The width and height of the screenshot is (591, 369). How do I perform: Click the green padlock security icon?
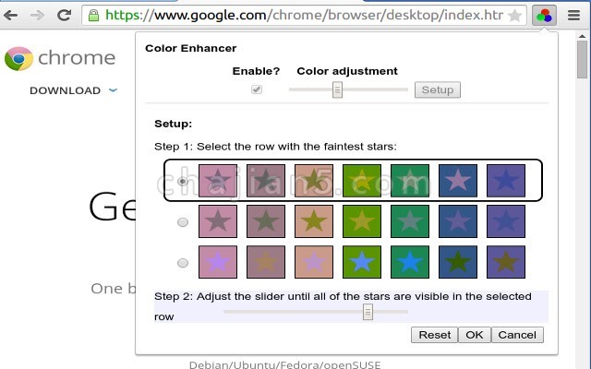click(x=93, y=16)
